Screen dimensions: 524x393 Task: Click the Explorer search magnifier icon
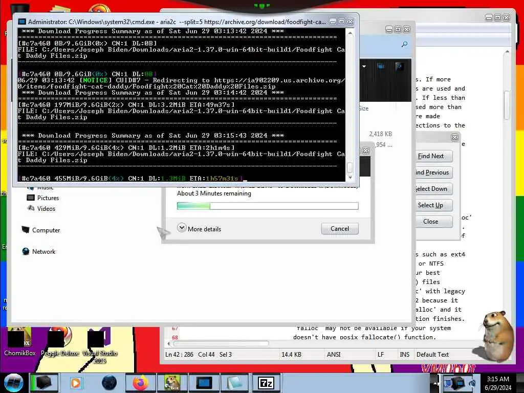404,44
